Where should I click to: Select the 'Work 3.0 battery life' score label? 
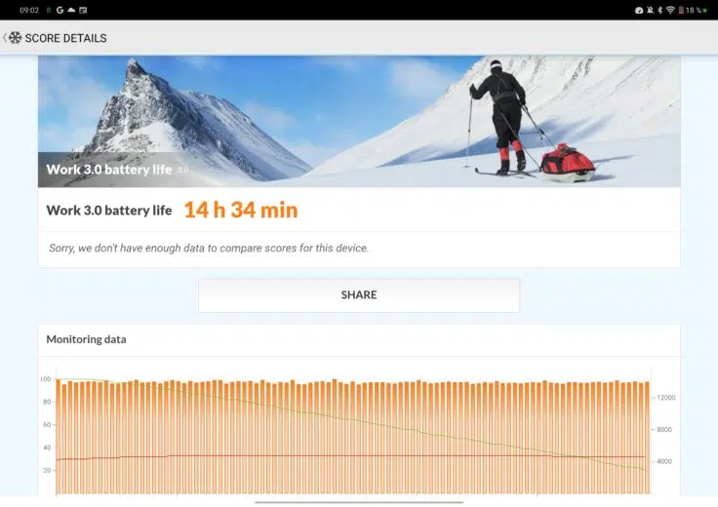tap(109, 211)
